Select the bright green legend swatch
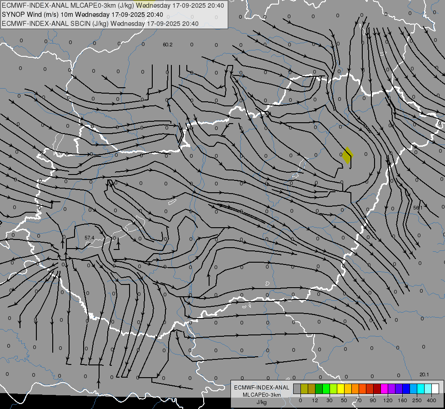This screenshot has height=409, width=445. point(326,389)
